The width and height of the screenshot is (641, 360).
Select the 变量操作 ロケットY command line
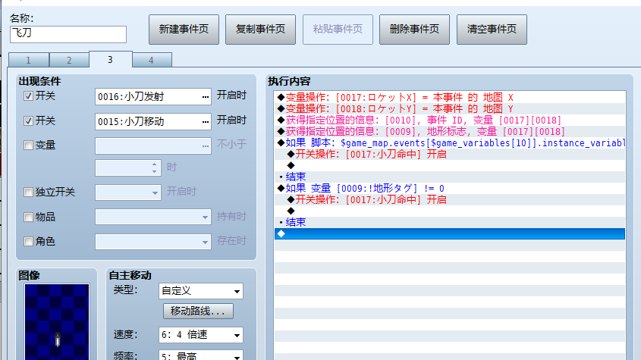pyautogui.click(x=450, y=108)
